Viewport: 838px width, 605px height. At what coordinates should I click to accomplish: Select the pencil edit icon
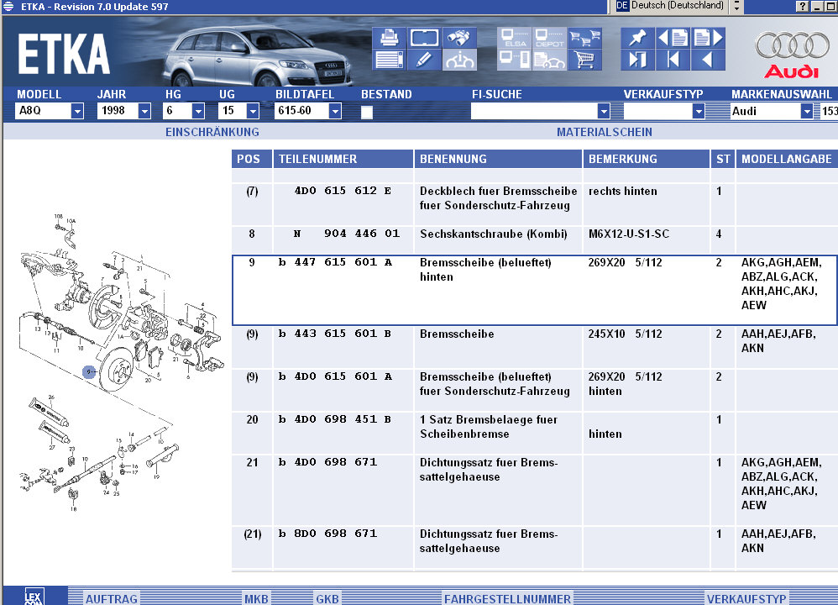coord(425,60)
